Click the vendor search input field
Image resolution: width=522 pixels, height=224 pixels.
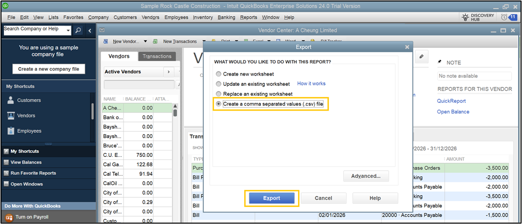point(139,85)
